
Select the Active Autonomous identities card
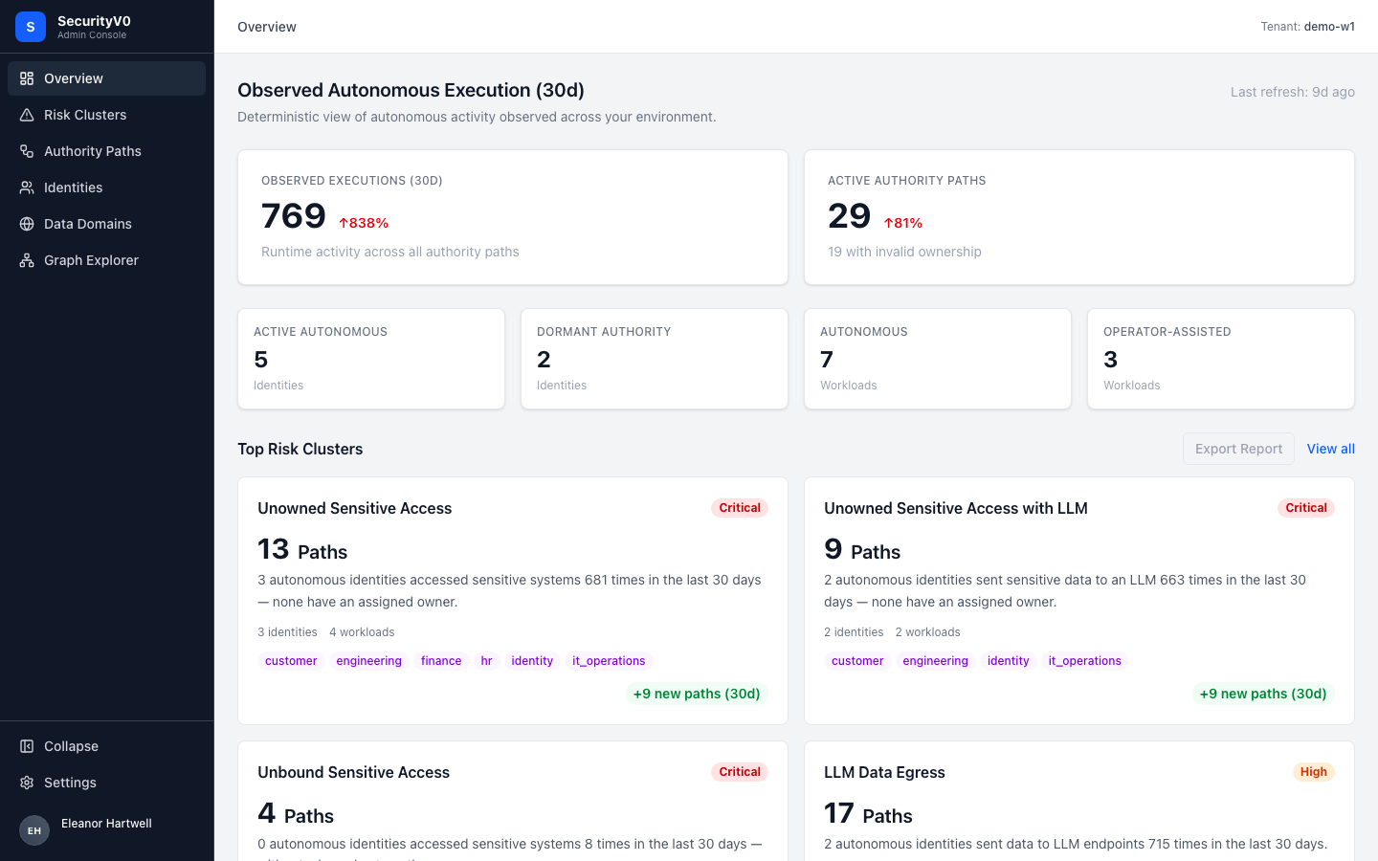[371, 359]
